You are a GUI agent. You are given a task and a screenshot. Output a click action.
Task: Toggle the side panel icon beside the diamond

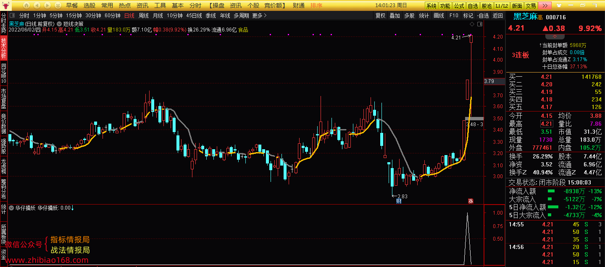pos(480,24)
